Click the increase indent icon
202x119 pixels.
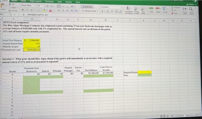(76, 11)
